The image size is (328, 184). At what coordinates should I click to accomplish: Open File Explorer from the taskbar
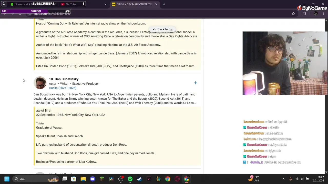point(83,179)
